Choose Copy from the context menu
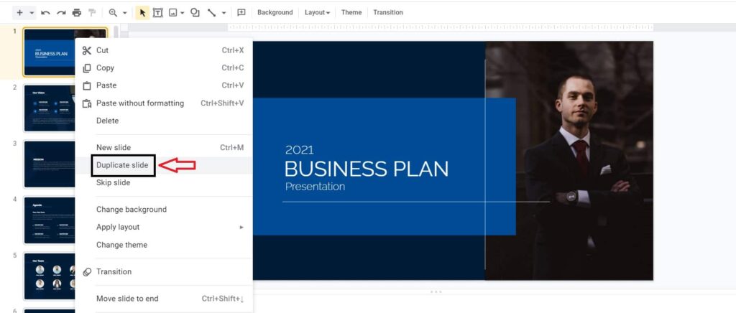 pyautogui.click(x=164, y=68)
